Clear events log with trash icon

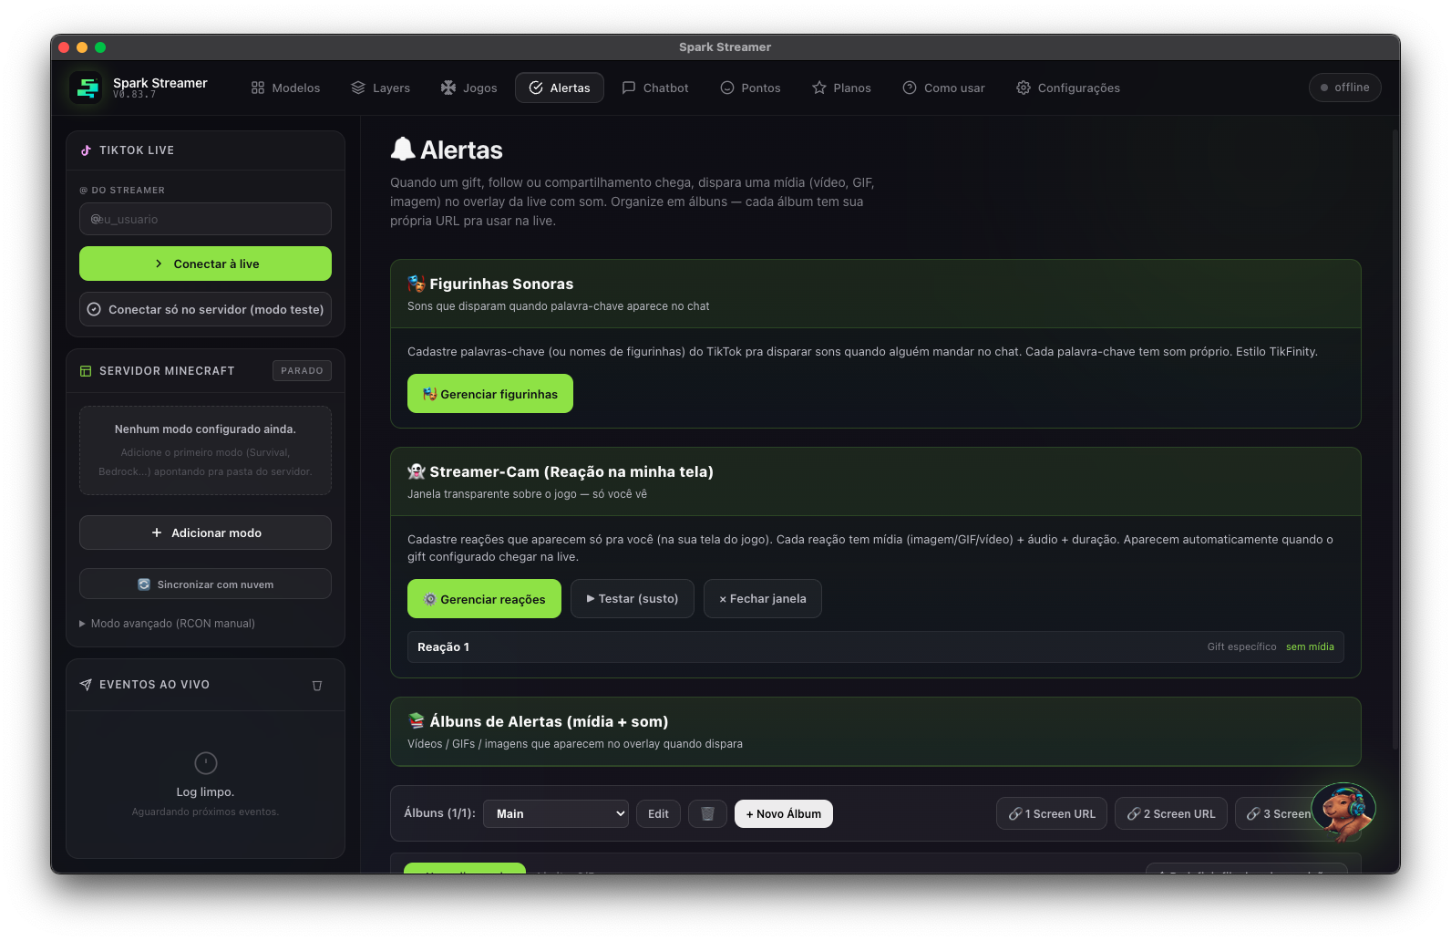pyautogui.click(x=317, y=686)
